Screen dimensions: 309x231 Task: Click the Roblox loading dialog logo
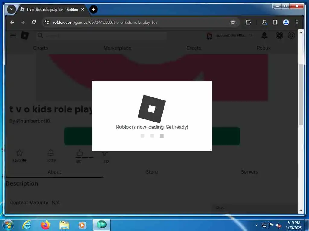[151, 109]
